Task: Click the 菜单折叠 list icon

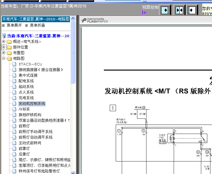Action: pyautogui.click(x=26, y=25)
